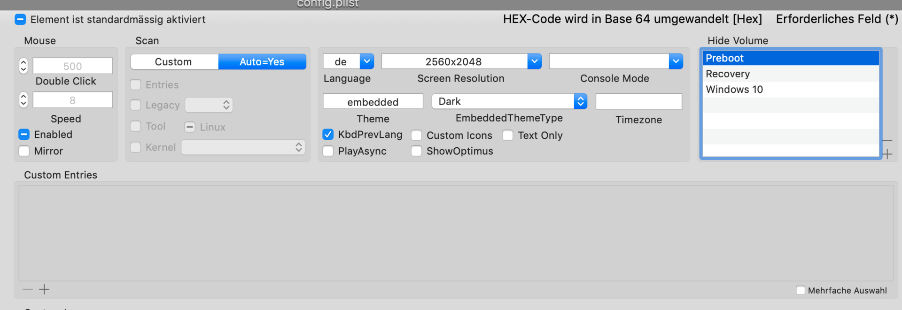Viewport: 902px width, 310px height.
Task: Remove custom entry with minus icon
Action: (x=28, y=289)
